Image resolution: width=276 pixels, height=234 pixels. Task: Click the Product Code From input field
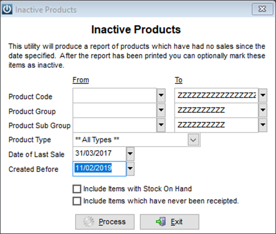[x=115, y=95]
